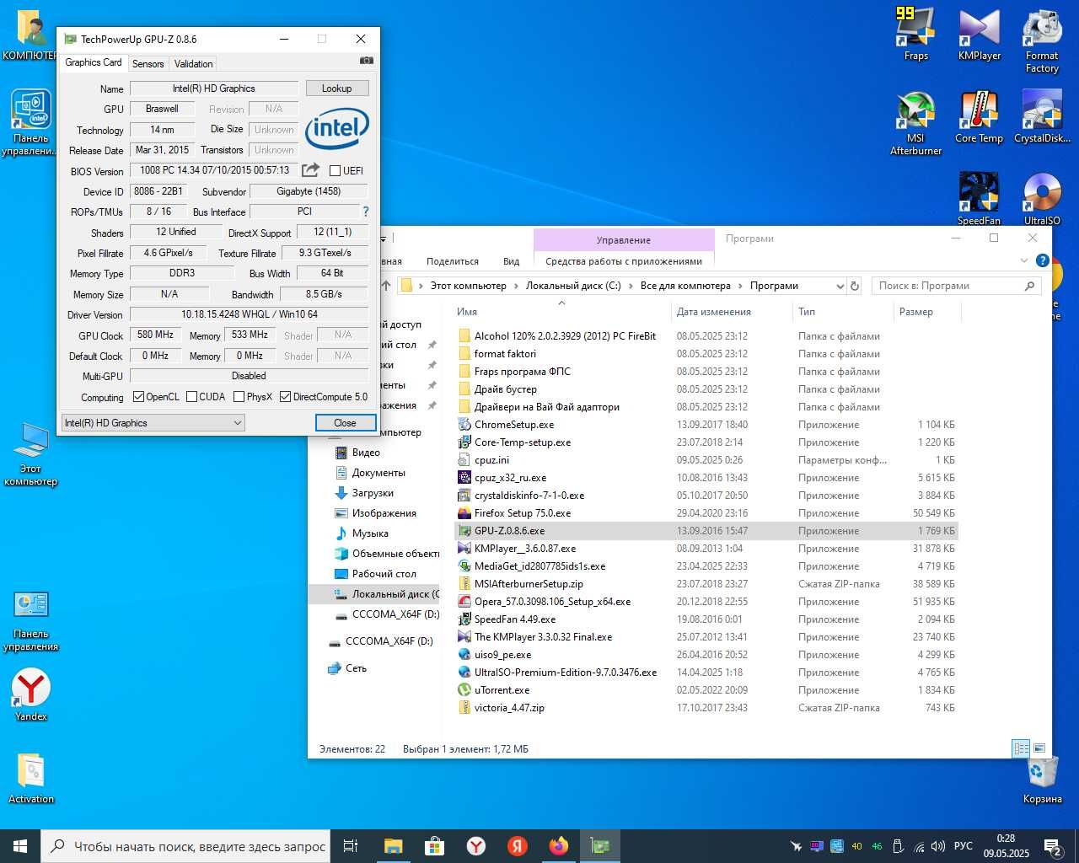Viewport: 1079px width, 863px height.
Task: Open the Вид ribbon tab
Action: click(512, 261)
